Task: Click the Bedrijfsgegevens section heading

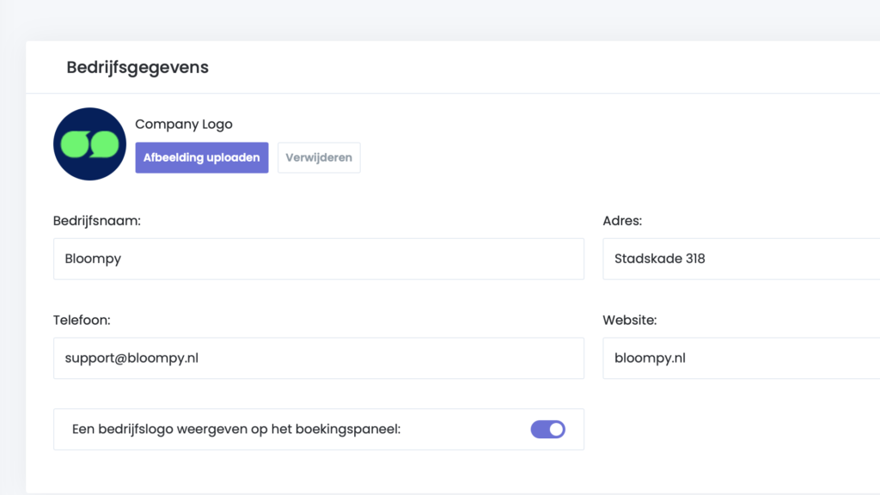Action: pyautogui.click(x=137, y=67)
